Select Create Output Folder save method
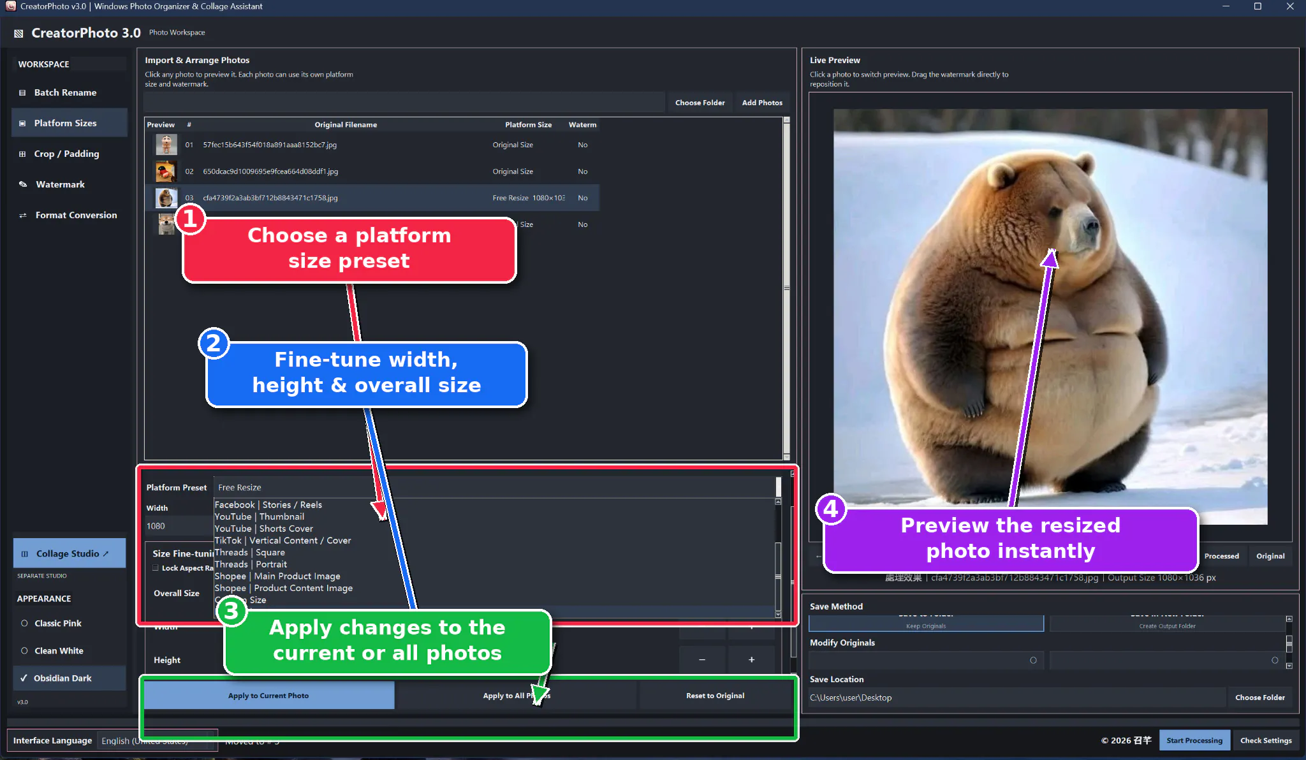The height and width of the screenshot is (760, 1306). pos(1167,624)
